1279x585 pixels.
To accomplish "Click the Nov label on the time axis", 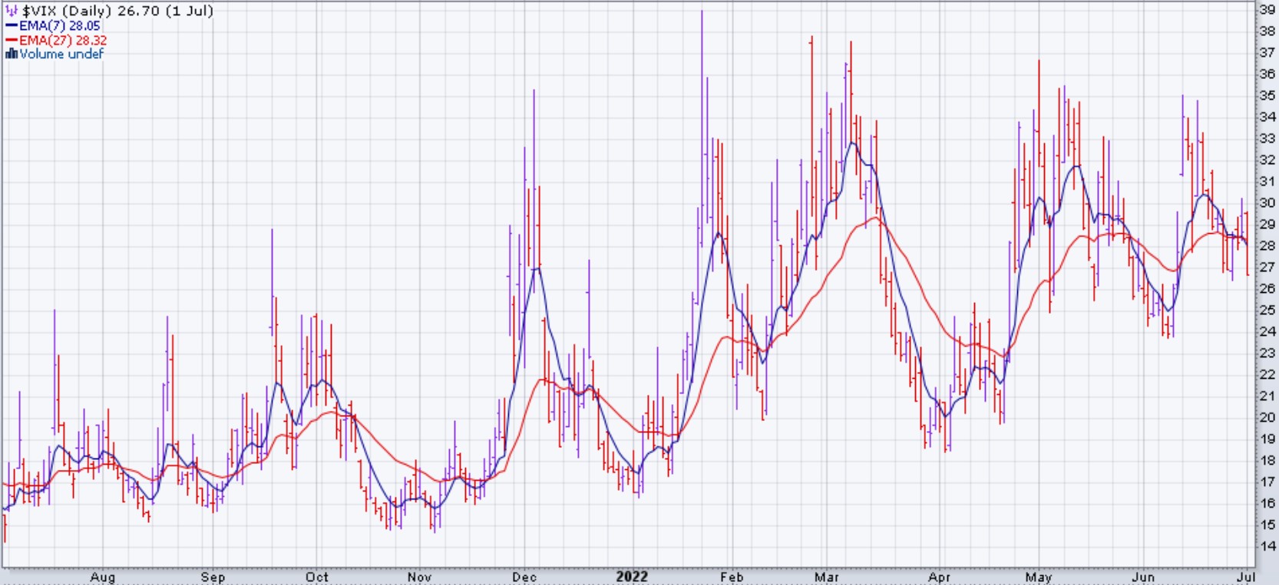I will [x=419, y=577].
